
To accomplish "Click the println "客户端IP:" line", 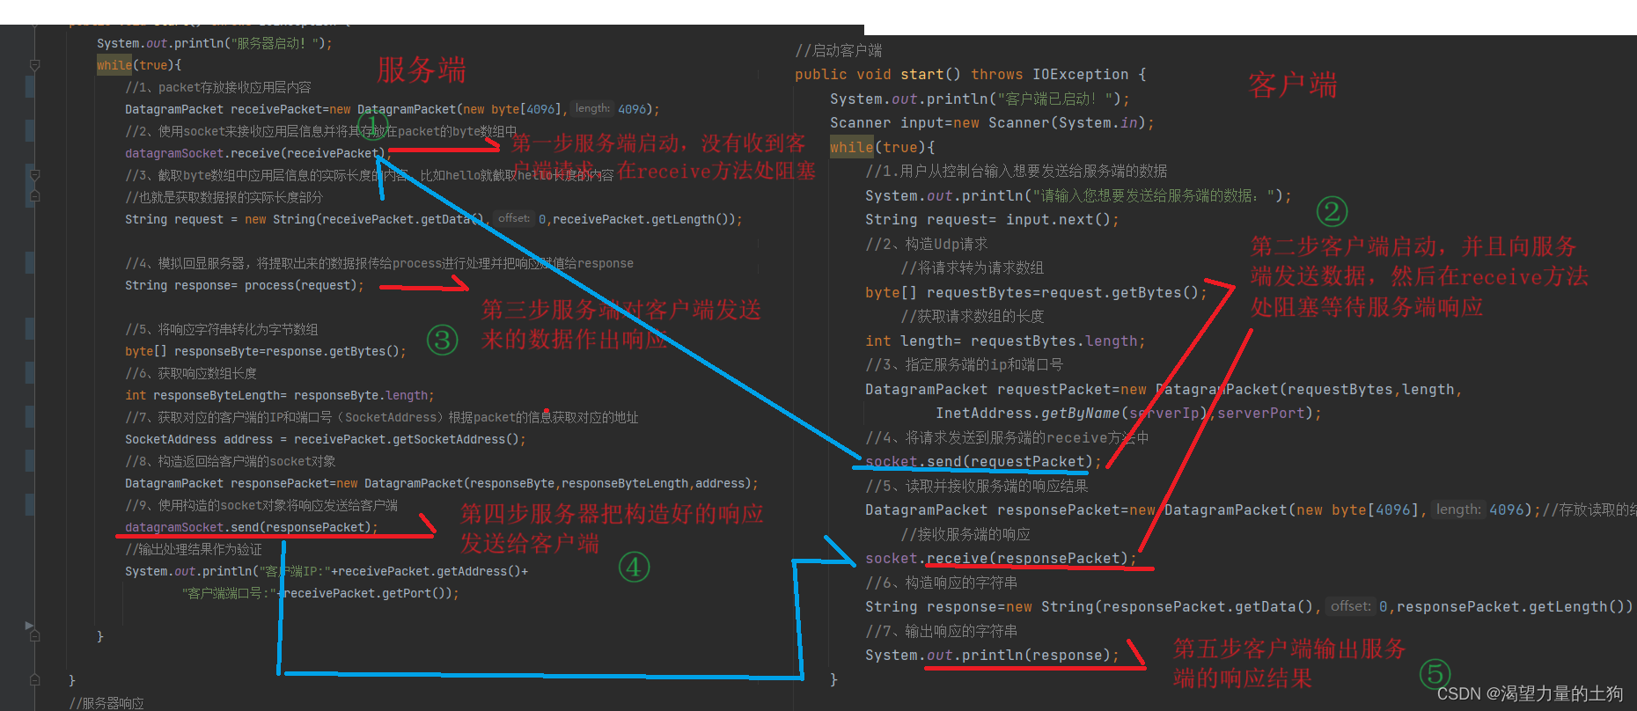I will click(327, 571).
